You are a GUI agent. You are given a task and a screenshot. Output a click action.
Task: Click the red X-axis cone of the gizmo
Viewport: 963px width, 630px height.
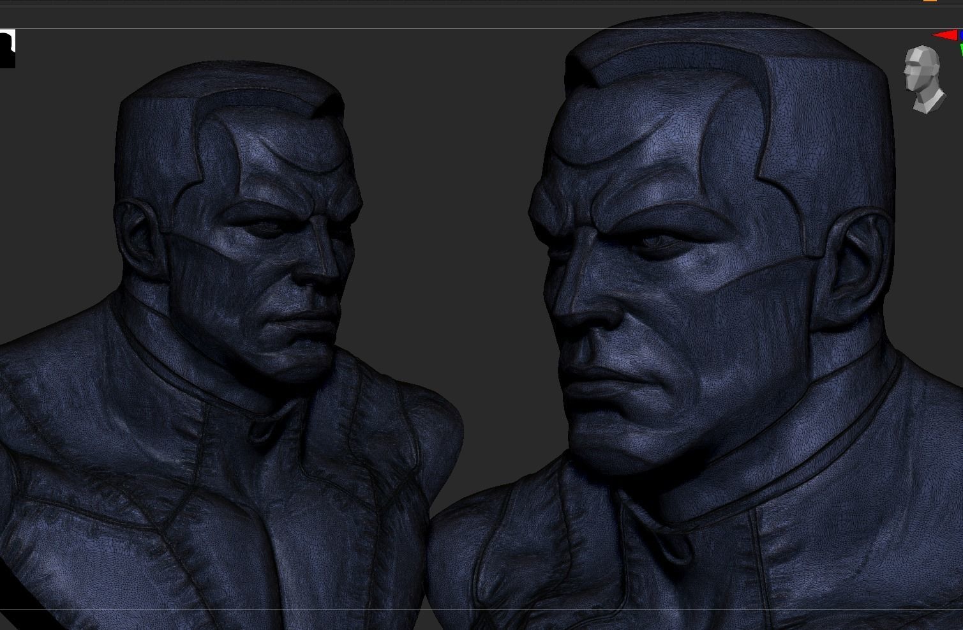tap(944, 35)
